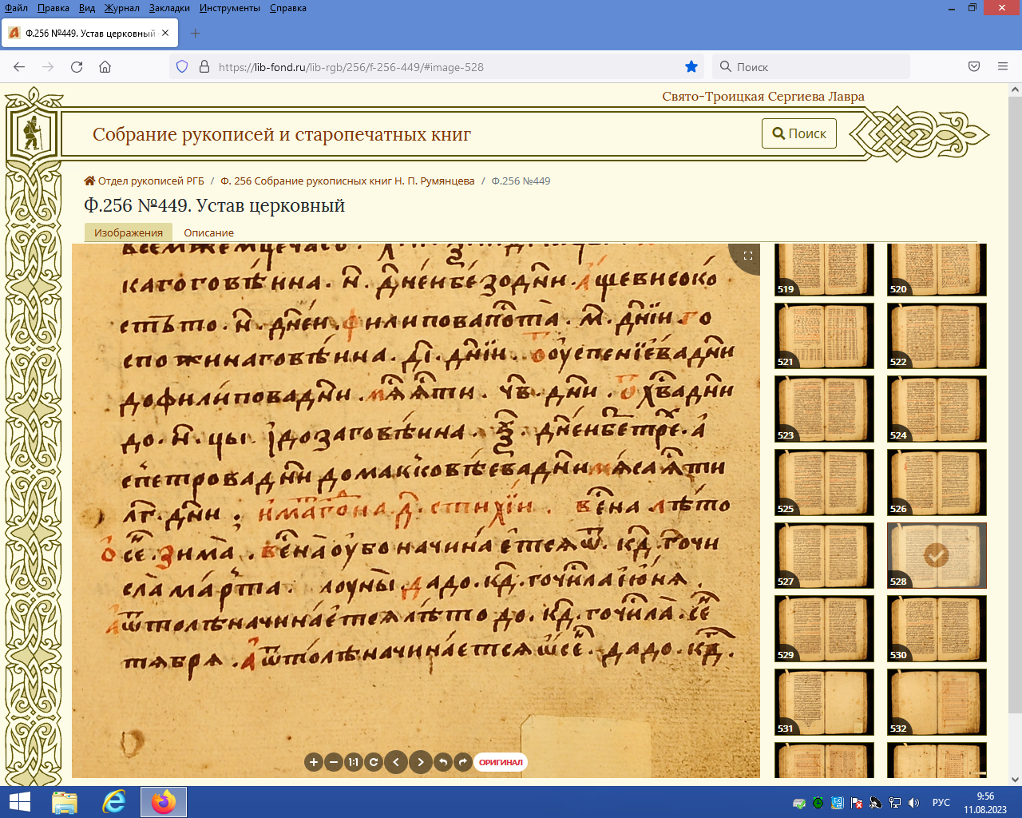Screen dimensions: 1022x818
Task: Open the Ф. 256 Румянцева collection link
Action: click(347, 181)
